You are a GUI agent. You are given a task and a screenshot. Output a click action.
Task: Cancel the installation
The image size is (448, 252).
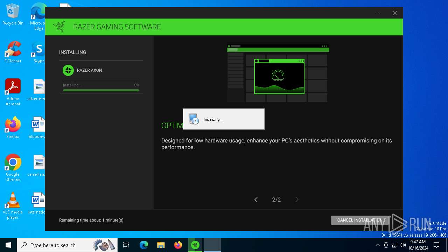360,220
